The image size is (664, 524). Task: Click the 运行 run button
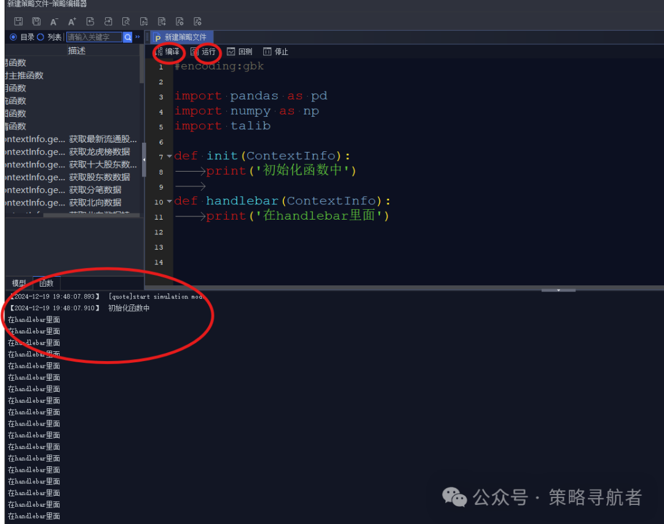point(204,52)
